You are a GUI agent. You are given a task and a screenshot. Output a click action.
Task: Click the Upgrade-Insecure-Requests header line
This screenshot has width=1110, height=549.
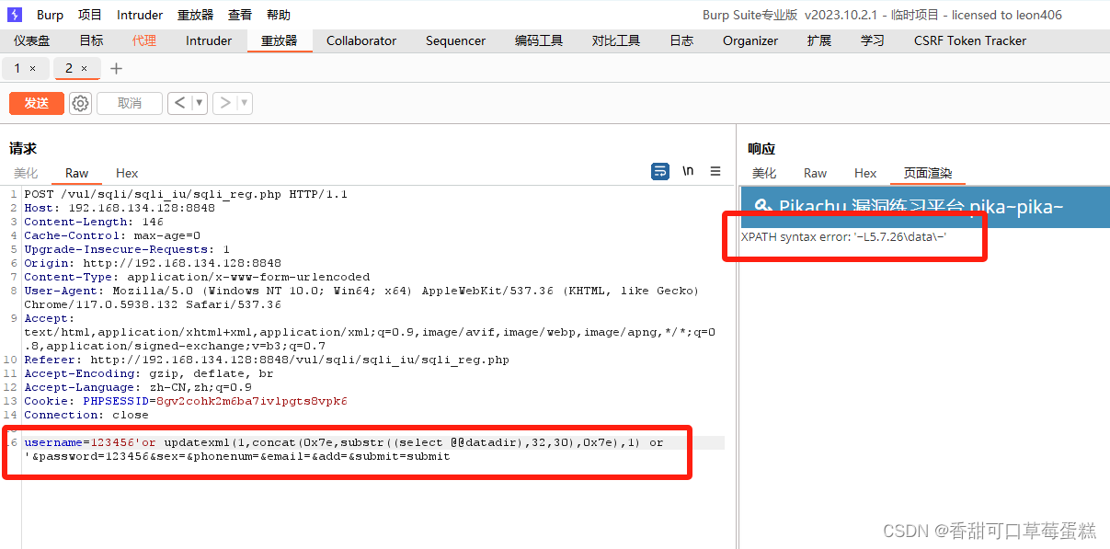click(x=127, y=249)
